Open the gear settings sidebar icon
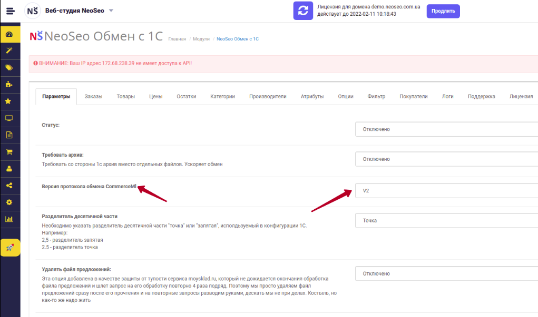 click(9, 202)
